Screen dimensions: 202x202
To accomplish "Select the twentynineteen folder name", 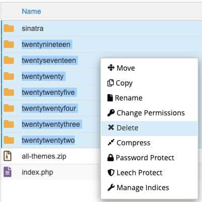I will [46, 45].
